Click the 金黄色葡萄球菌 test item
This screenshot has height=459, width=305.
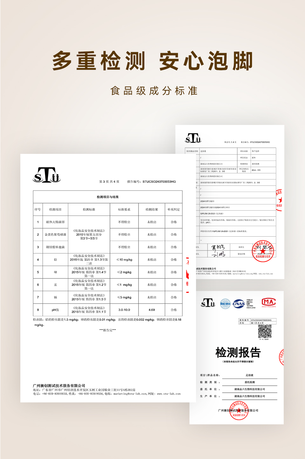(x=55, y=235)
